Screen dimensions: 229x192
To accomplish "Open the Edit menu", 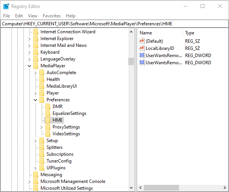I will click(19, 16).
